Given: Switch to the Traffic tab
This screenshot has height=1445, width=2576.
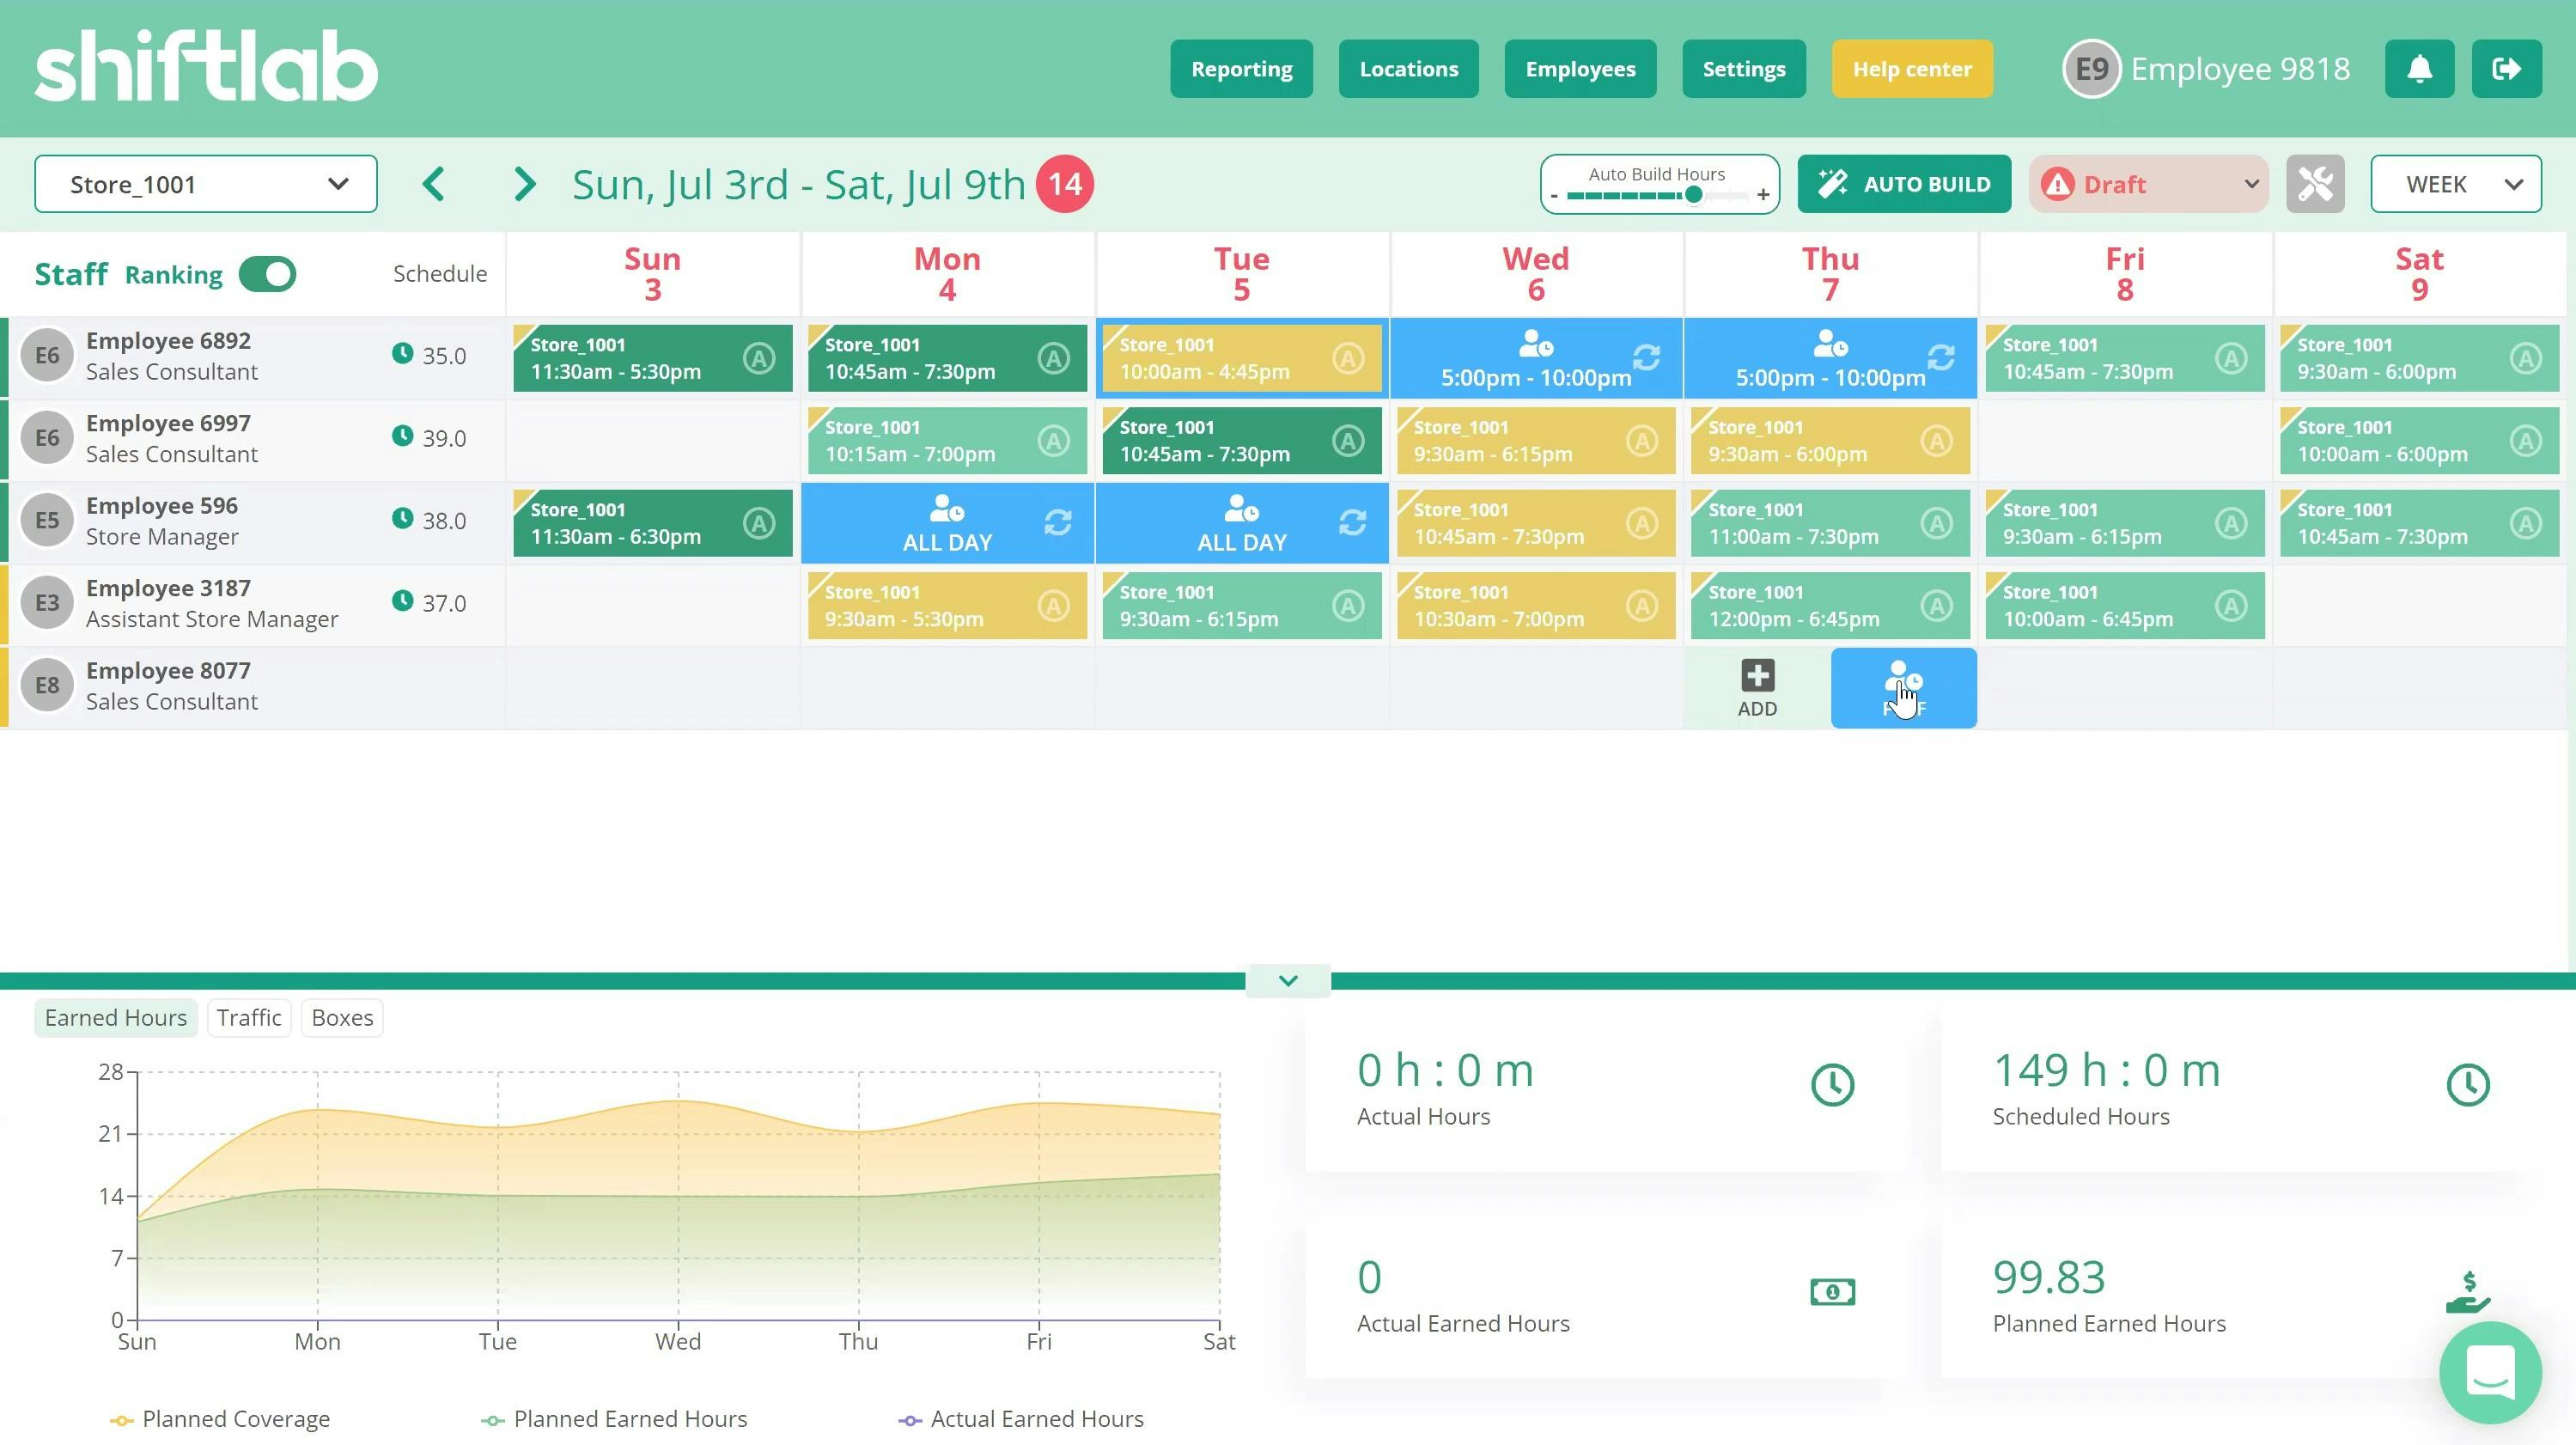Looking at the screenshot, I should [248, 1017].
